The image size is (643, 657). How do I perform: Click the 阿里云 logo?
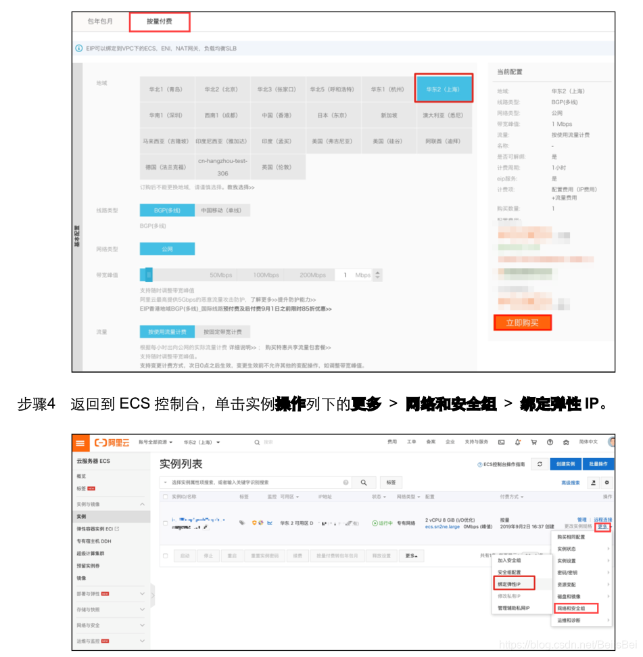click(x=112, y=443)
